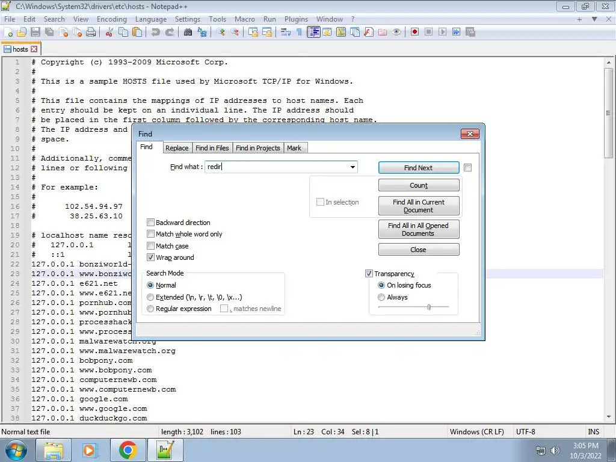Click Find All in Current Document
Screen dimensions: 616x462
coord(419,206)
